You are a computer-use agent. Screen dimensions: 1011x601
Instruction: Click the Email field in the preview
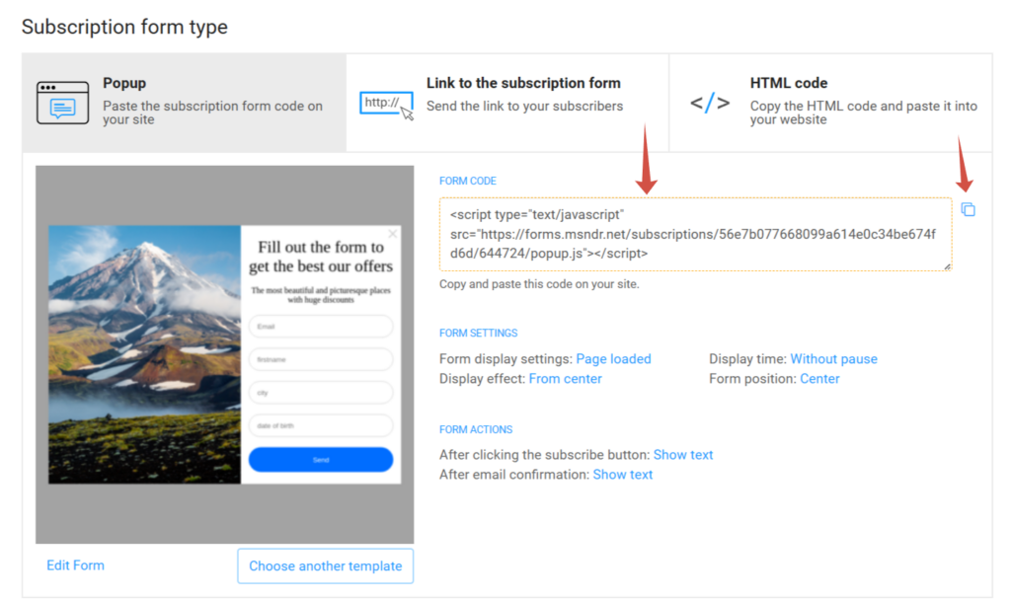pos(321,327)
